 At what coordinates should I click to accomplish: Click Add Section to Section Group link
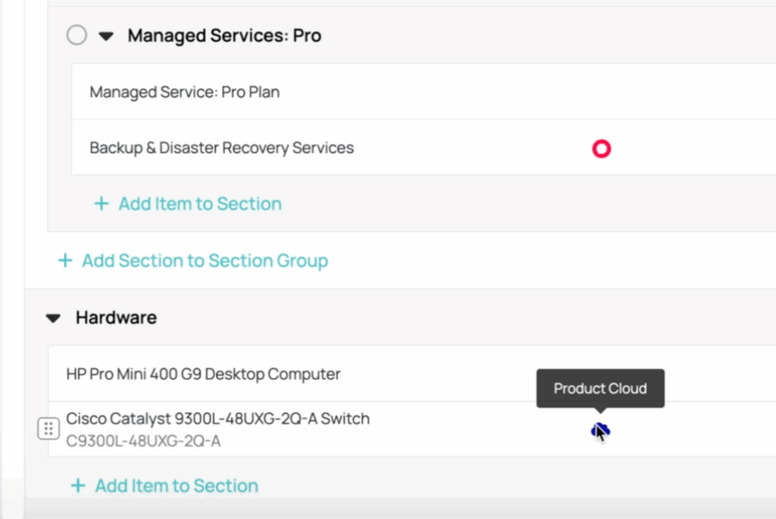[x=205, y=261]
